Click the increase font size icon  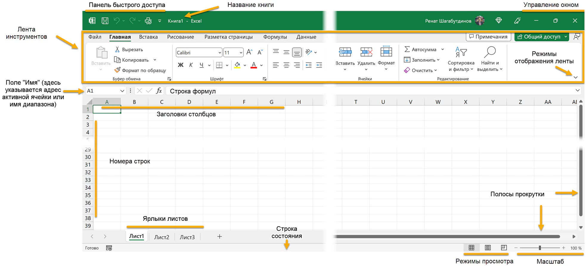(249, 53)
